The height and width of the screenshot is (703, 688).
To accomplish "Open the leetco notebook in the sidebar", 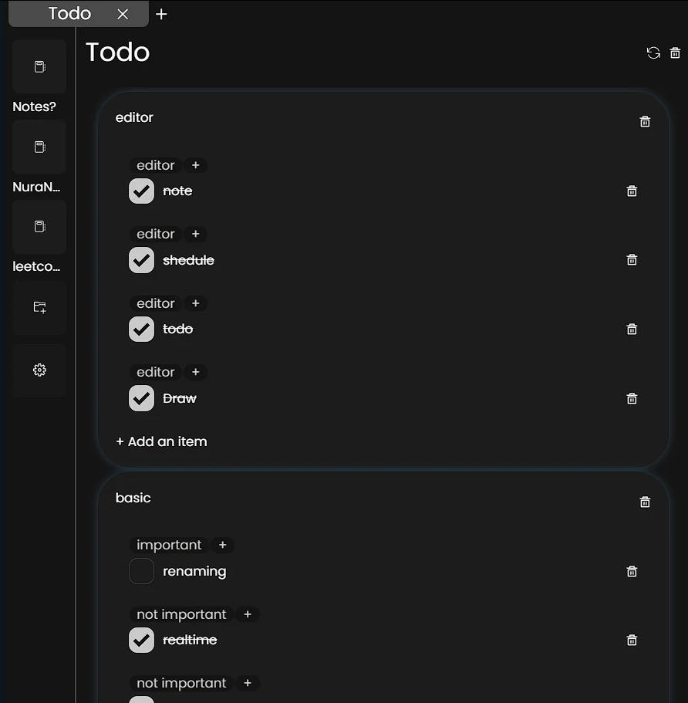I will click(x=39, y=227).
